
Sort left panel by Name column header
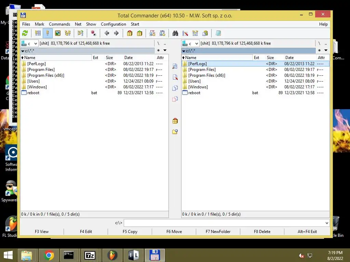click(56, 58)
